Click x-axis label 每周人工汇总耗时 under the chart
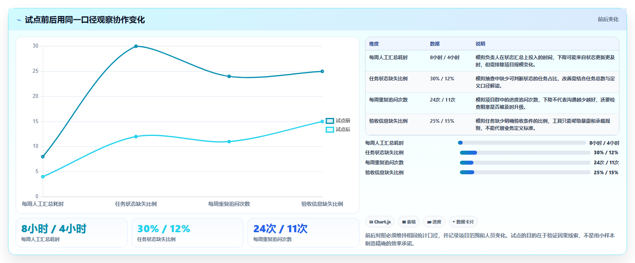The image size is (635, 263). coord(43,204)
